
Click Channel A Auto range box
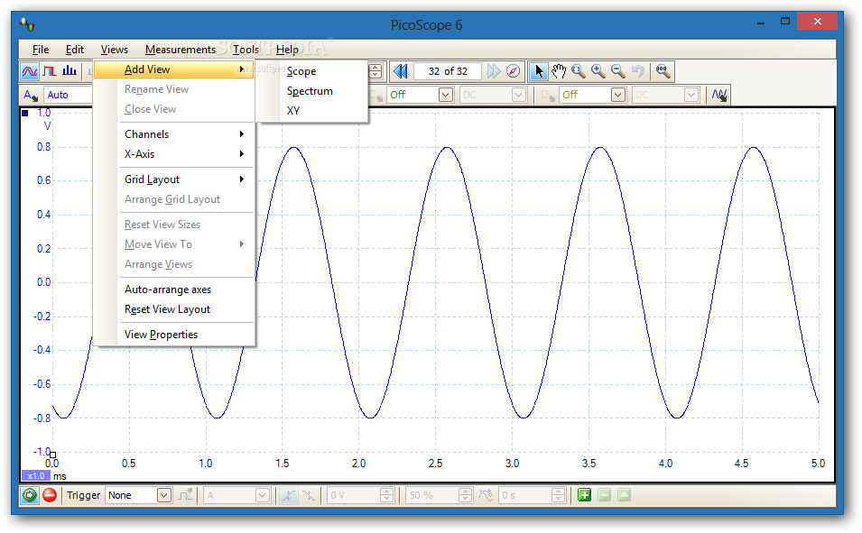(x=68, y=95)
